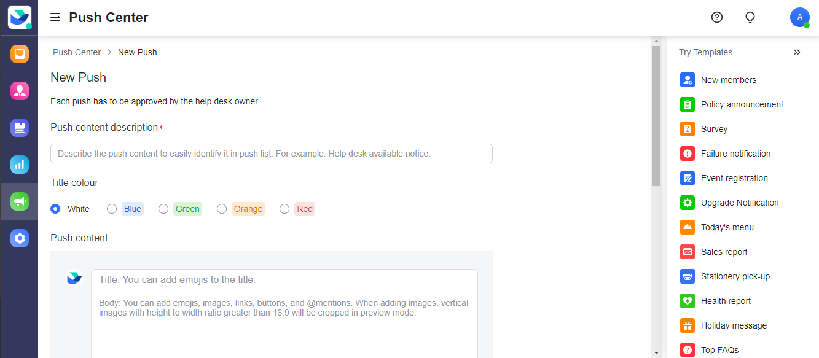The height and width of the screenshot is (358, 819).
Task: Select the White title colour option
Action: tap(55, 208)
